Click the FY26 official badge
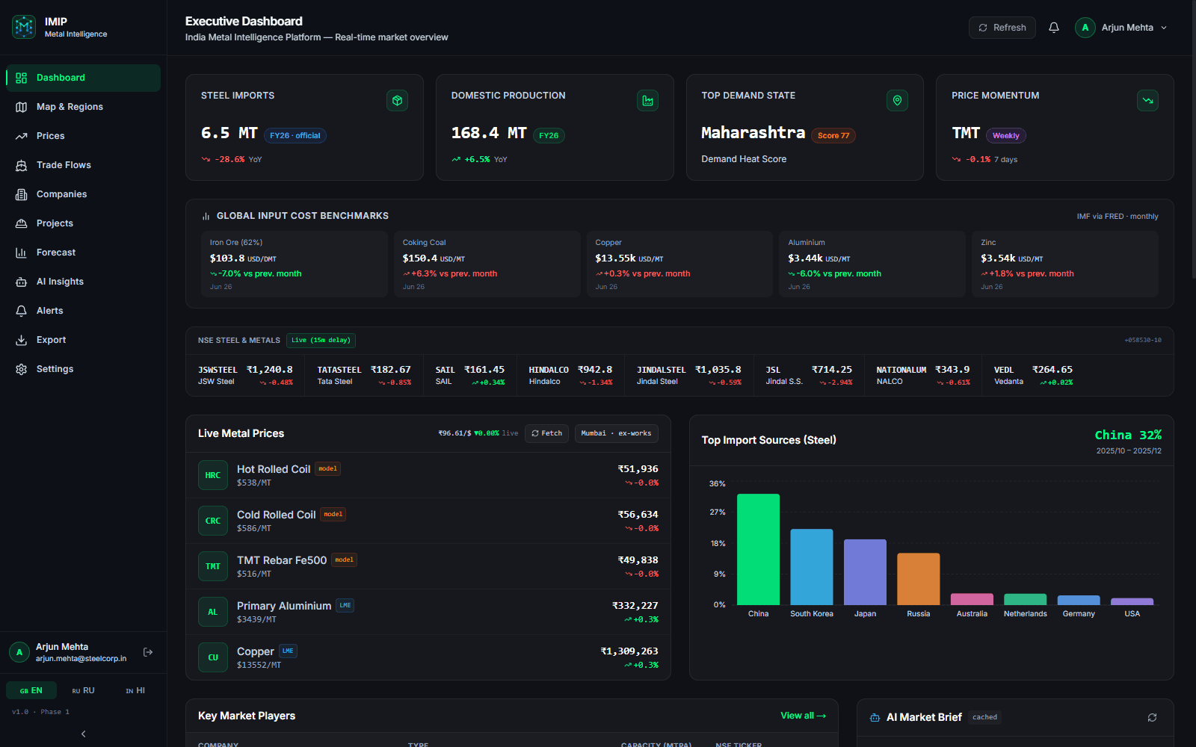The image size is (1196, 747). pyautogui.click(x=295, y=136)
